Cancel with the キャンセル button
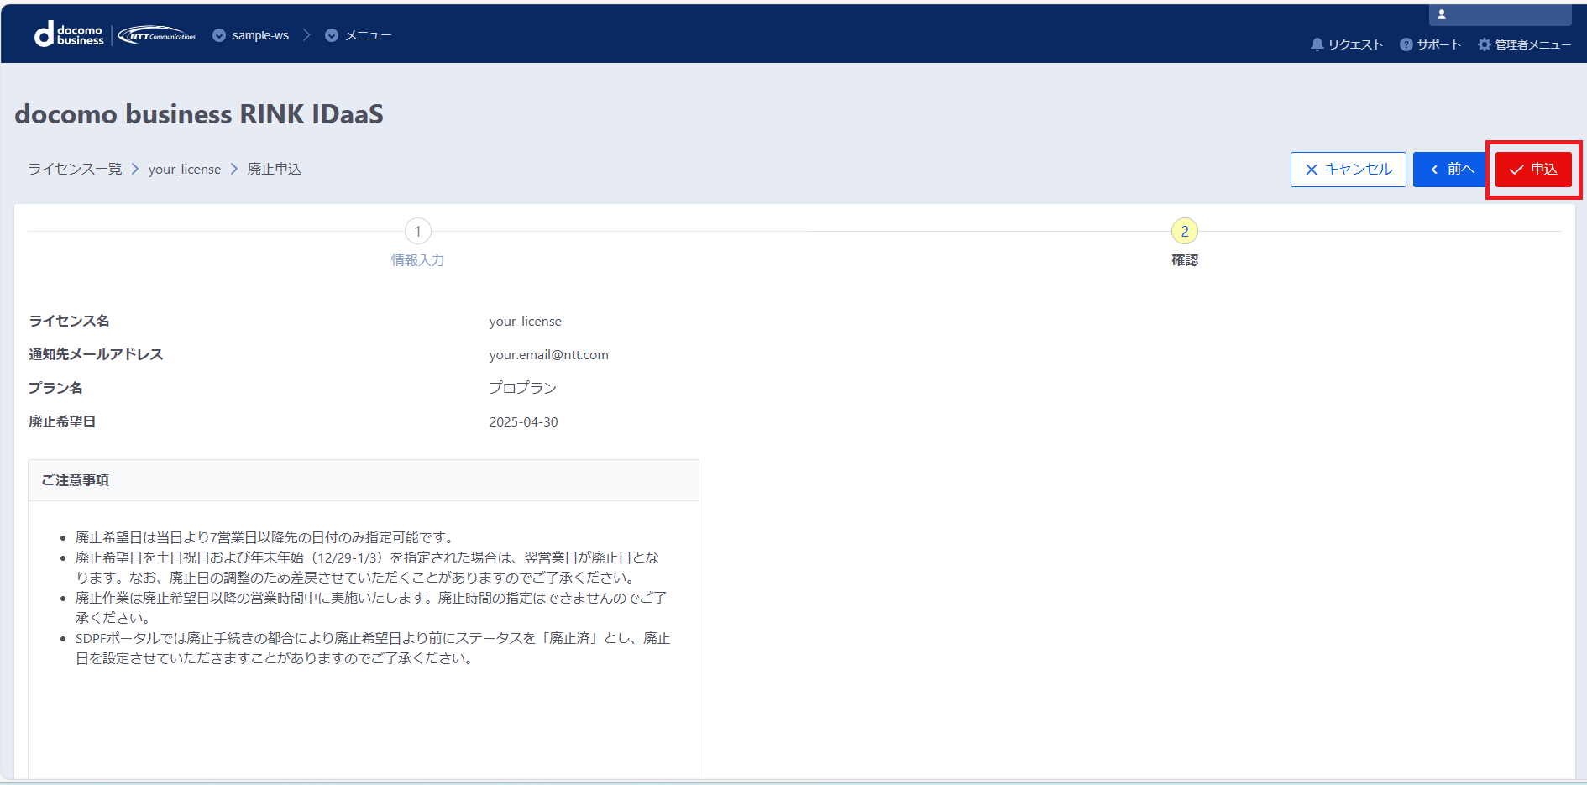The width and height of the screenshot is (1587, 785). tap(1348, 170)
